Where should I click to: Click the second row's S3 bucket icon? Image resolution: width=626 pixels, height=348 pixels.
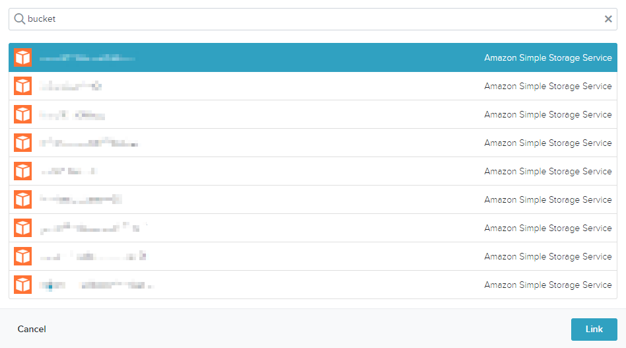coord(22,86)
